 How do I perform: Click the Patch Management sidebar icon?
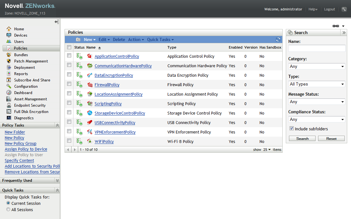pos(9,61)
